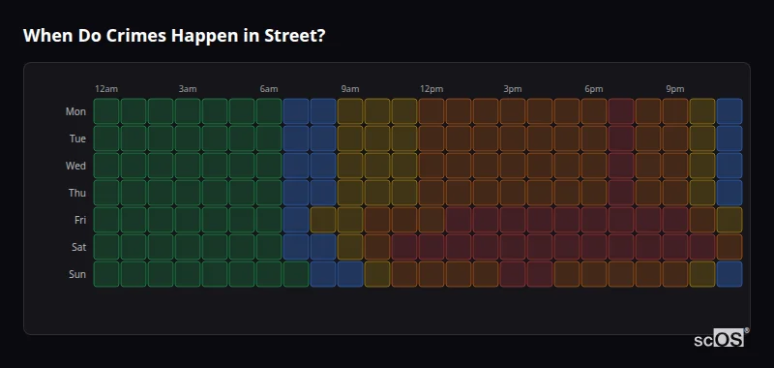Image resolution: width=774 pixels, height=368 pixels.
Task: Select the 3am column header
Action: pos(188,89)
